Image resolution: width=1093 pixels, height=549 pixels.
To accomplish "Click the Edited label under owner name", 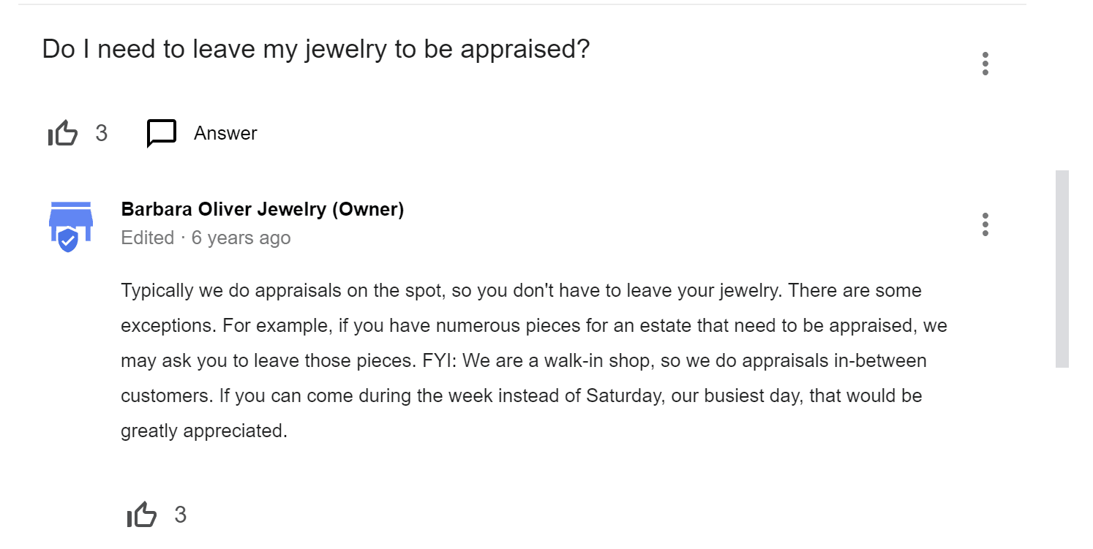I will click(x=148, y=238).
